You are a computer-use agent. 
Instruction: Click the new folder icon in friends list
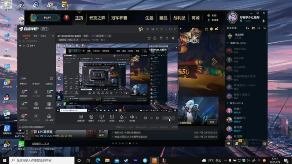(253, 28)
